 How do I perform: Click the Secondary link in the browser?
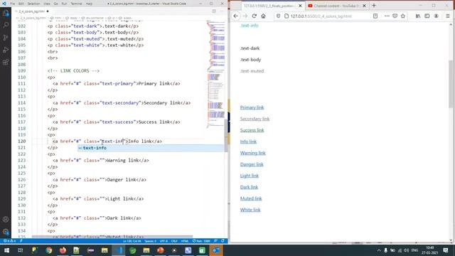255,119
